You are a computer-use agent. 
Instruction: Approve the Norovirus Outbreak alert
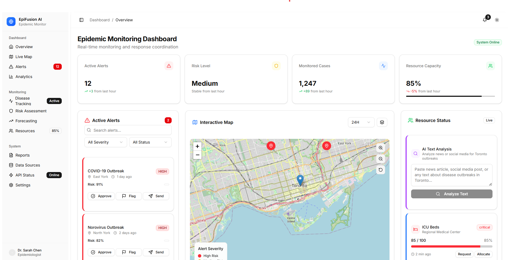pos(101,252)
